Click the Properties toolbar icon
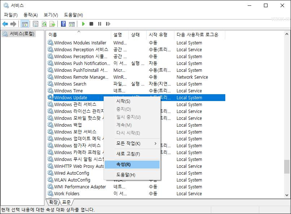This screenshot has height=214, width=291. point(35,24)
